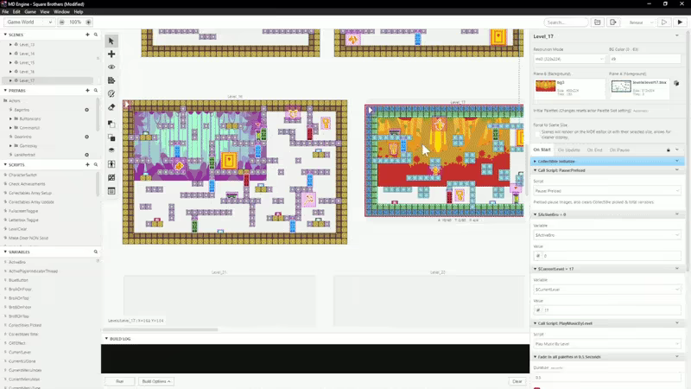Open the Pause Preload script dropdown
This screenshot has width=691, height=389.
pyautogui.click(x=607, y=191)
